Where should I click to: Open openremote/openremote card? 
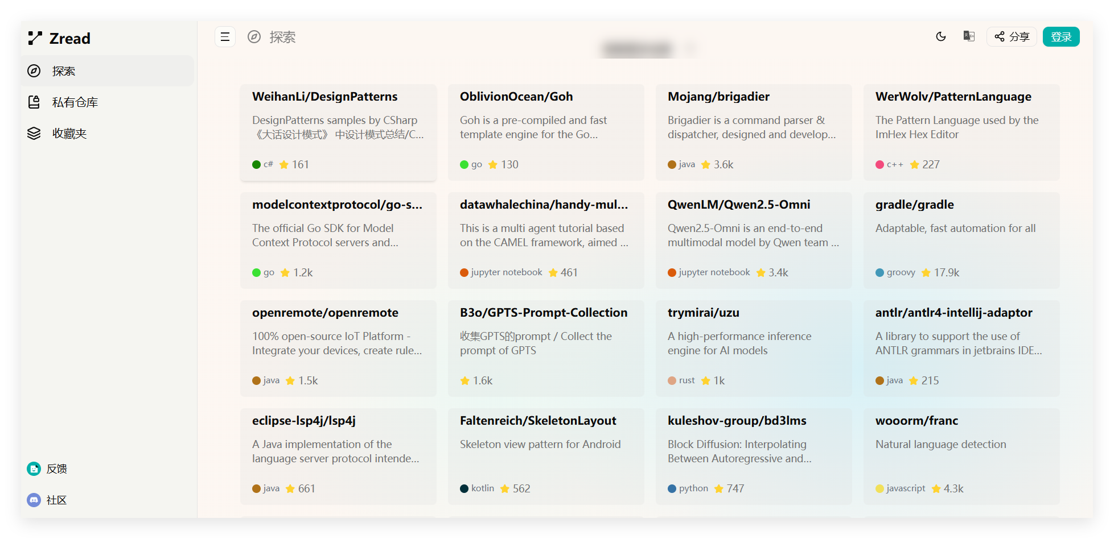tap(338, 349)
